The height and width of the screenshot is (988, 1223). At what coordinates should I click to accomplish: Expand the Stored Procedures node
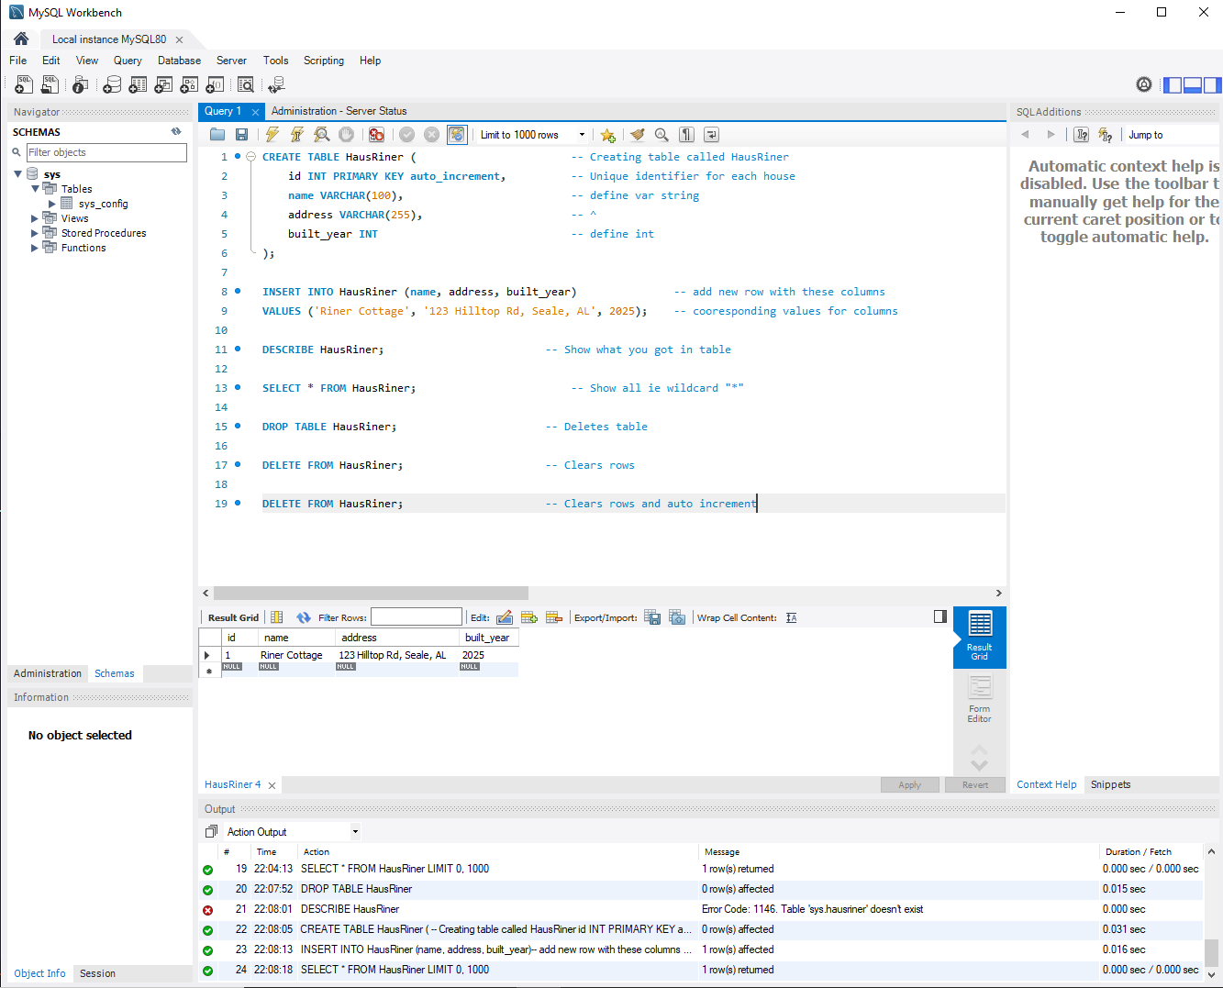click(x=35, y=233)
